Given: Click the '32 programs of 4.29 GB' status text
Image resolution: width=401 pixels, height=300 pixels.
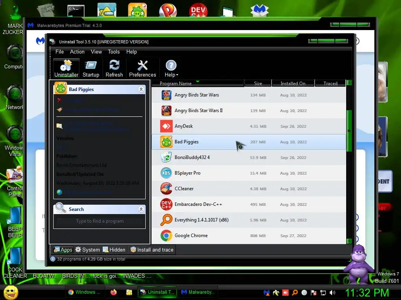Looking at the screenshot, I should point(91,259).
